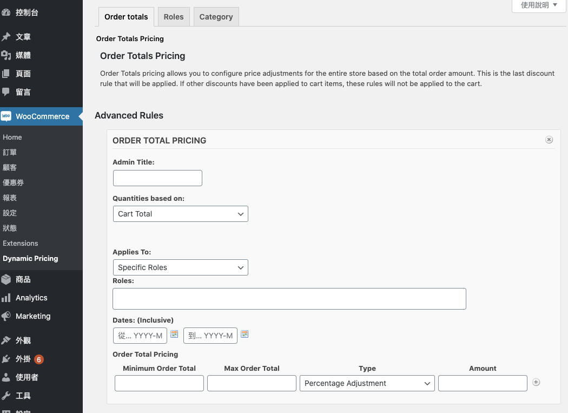This screenshot has height=413, width=568.
Task: Open the end date calendar picker icon
Action: coord(245,335)
